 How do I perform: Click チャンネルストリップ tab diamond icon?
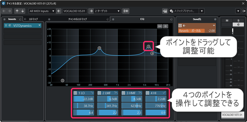pos(107,19)
